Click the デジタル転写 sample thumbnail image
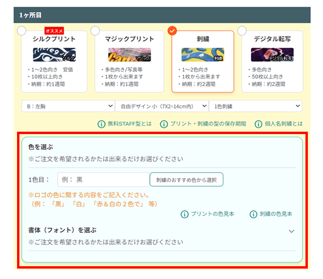This screenshot has height=279, width=323. [272, 54]
